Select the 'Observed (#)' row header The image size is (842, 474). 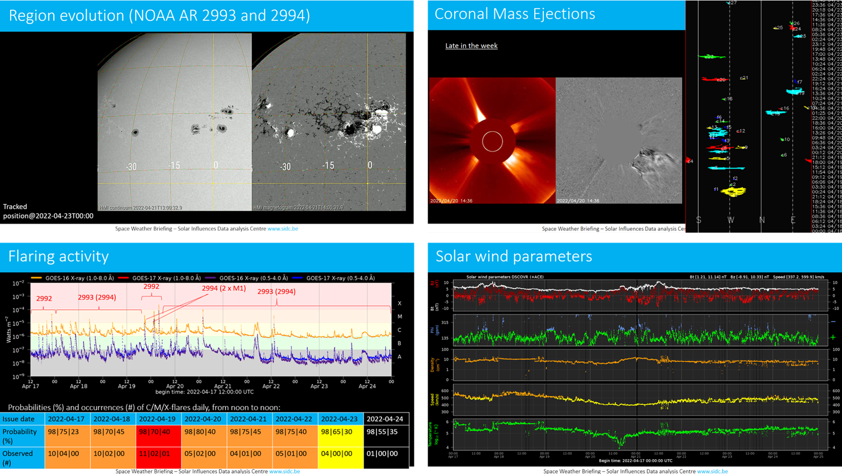(x=23, y=458)
